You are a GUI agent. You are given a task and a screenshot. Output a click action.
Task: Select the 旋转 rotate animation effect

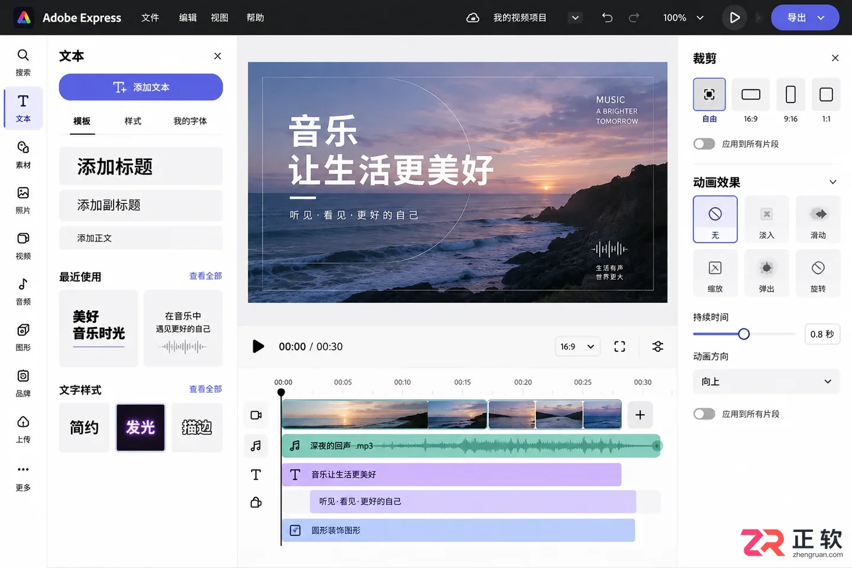click(x=818, y=273)
